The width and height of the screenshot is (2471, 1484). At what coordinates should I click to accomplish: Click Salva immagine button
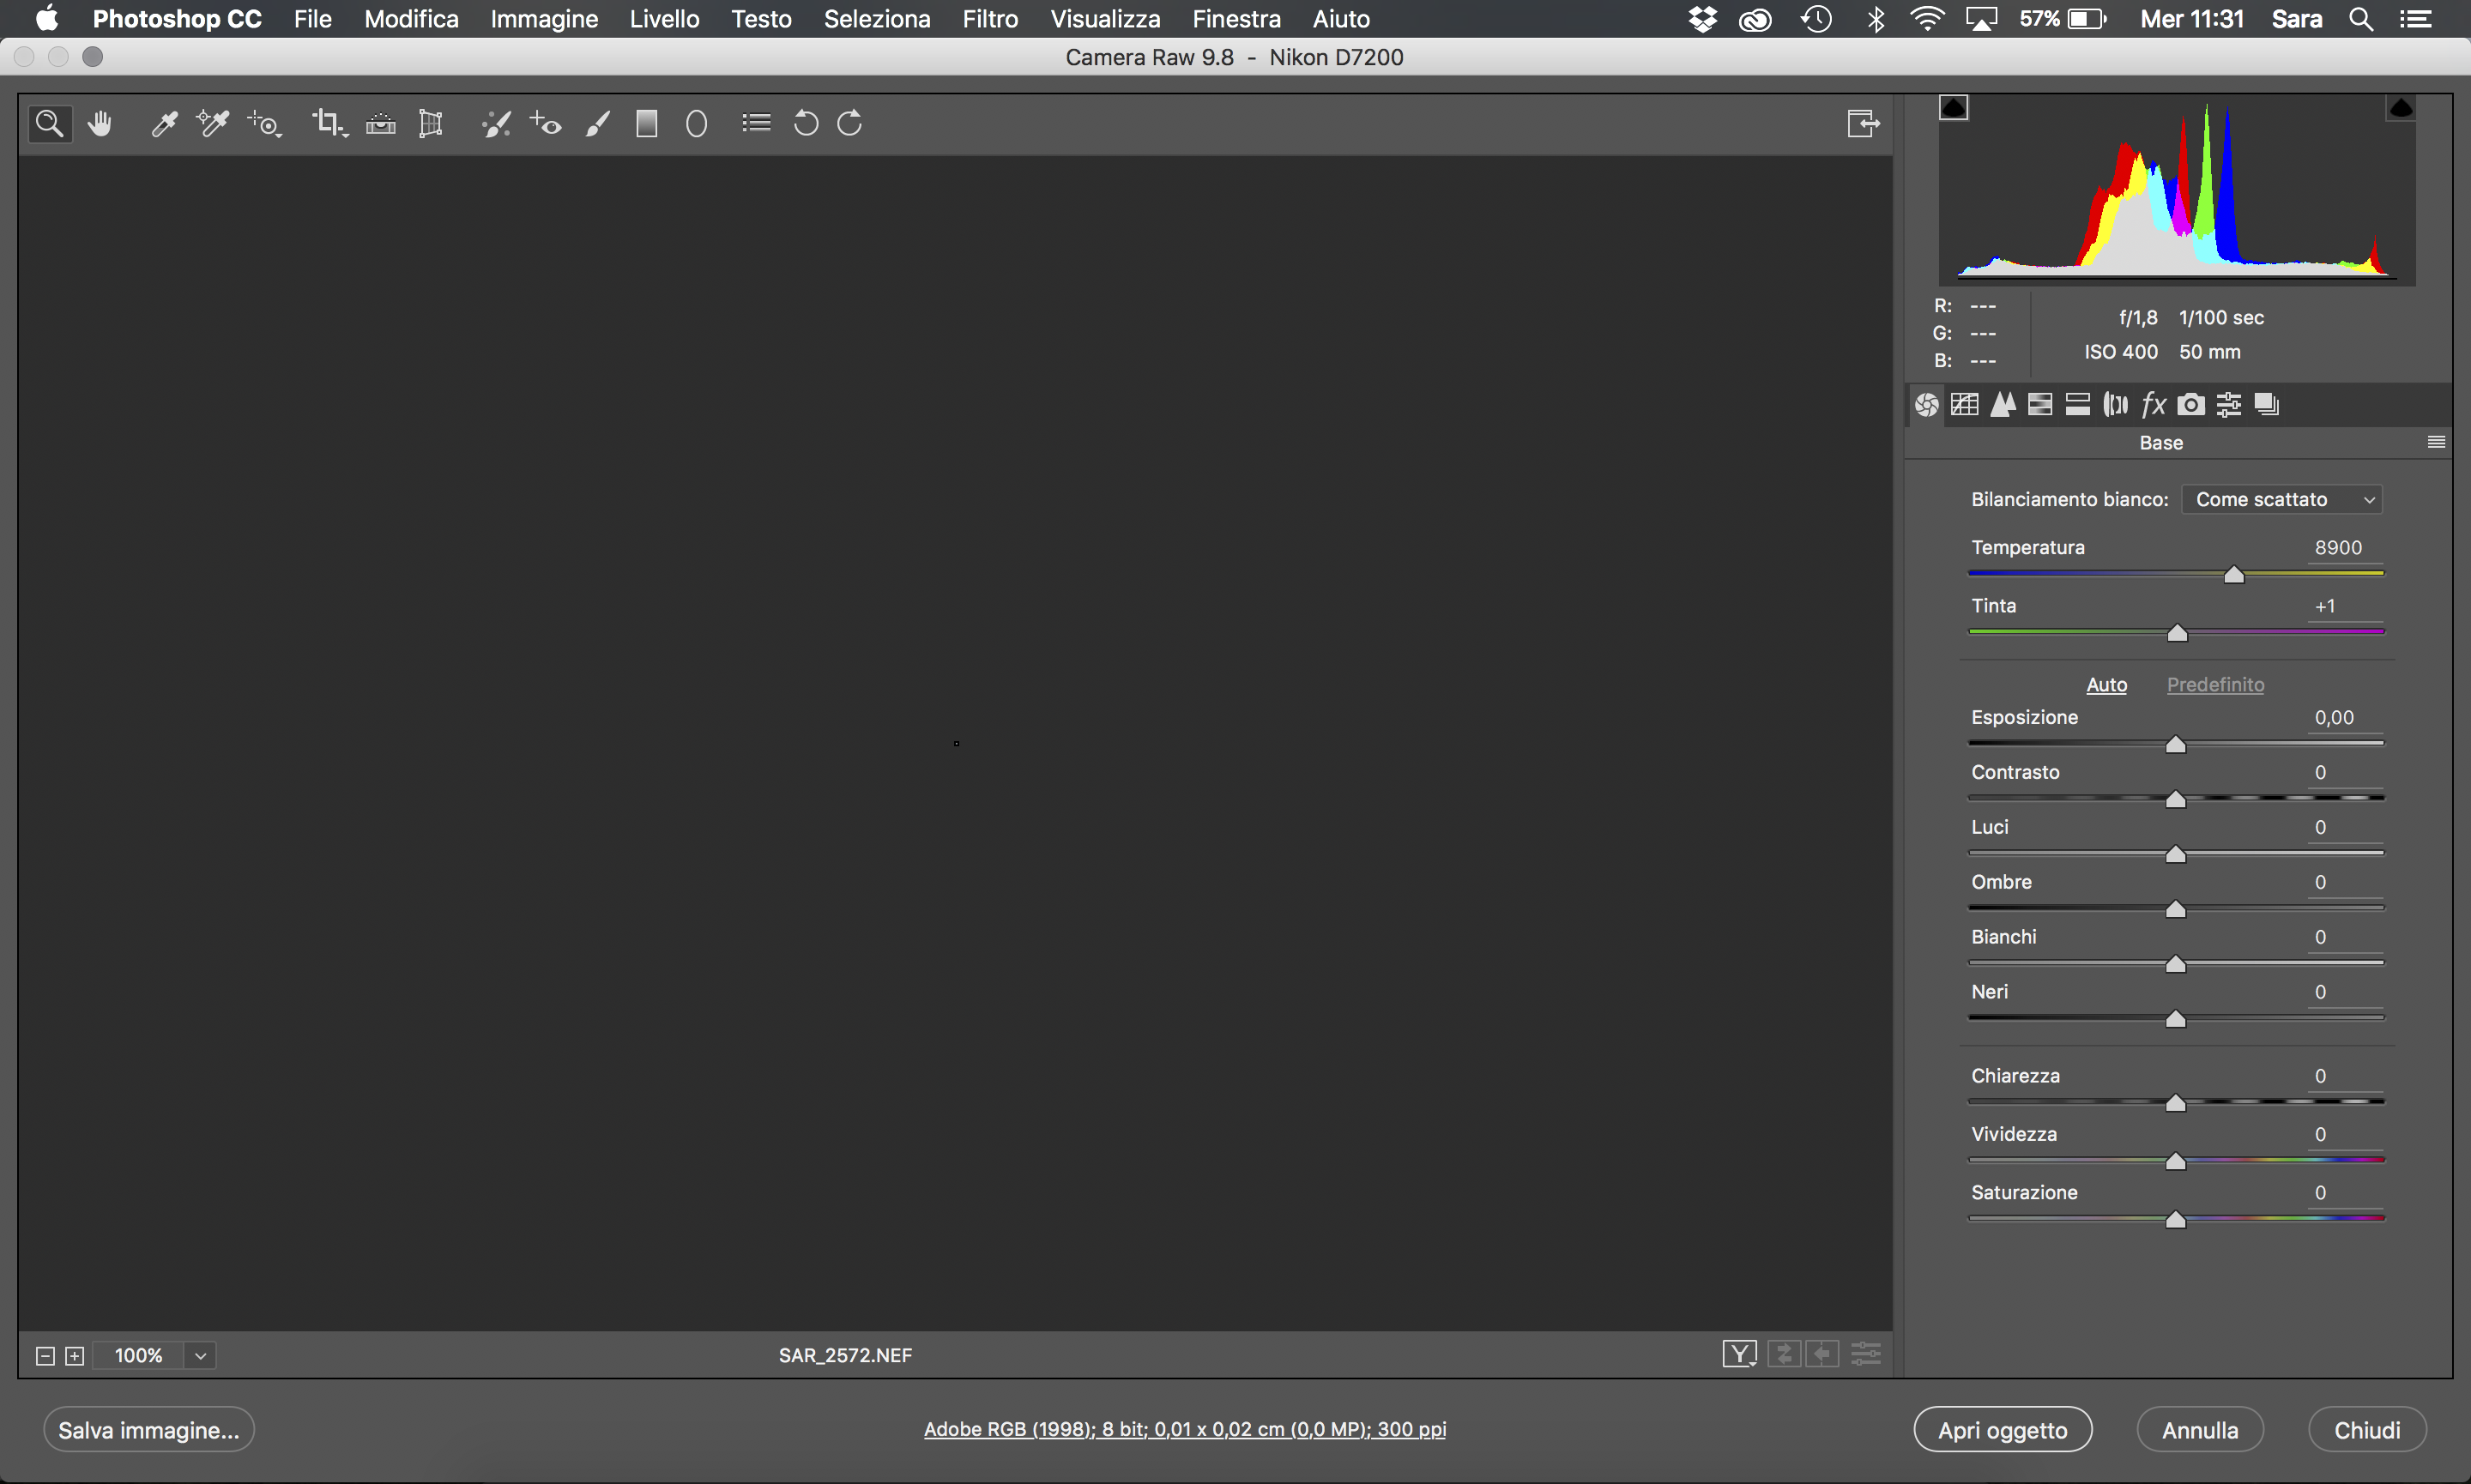point(149,1430)
